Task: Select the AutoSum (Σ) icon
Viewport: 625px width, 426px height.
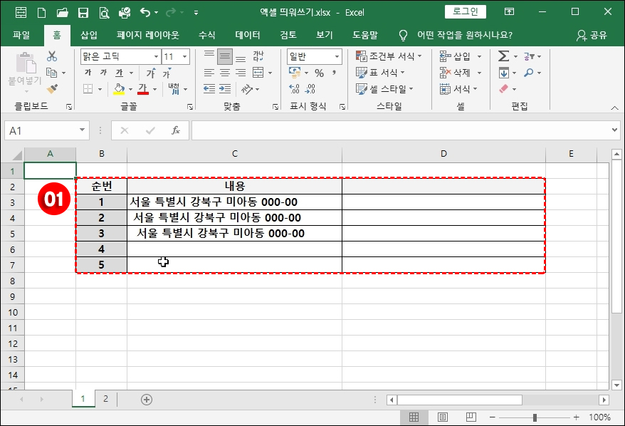Action: click(x=503, y=54)
